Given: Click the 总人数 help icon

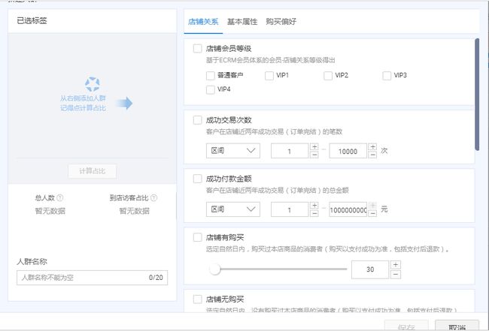Looking at the screenshot, I should (x=60, y=198).
